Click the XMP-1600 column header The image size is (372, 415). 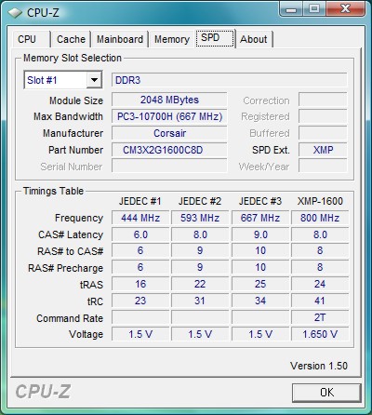[x=320, y=201]
